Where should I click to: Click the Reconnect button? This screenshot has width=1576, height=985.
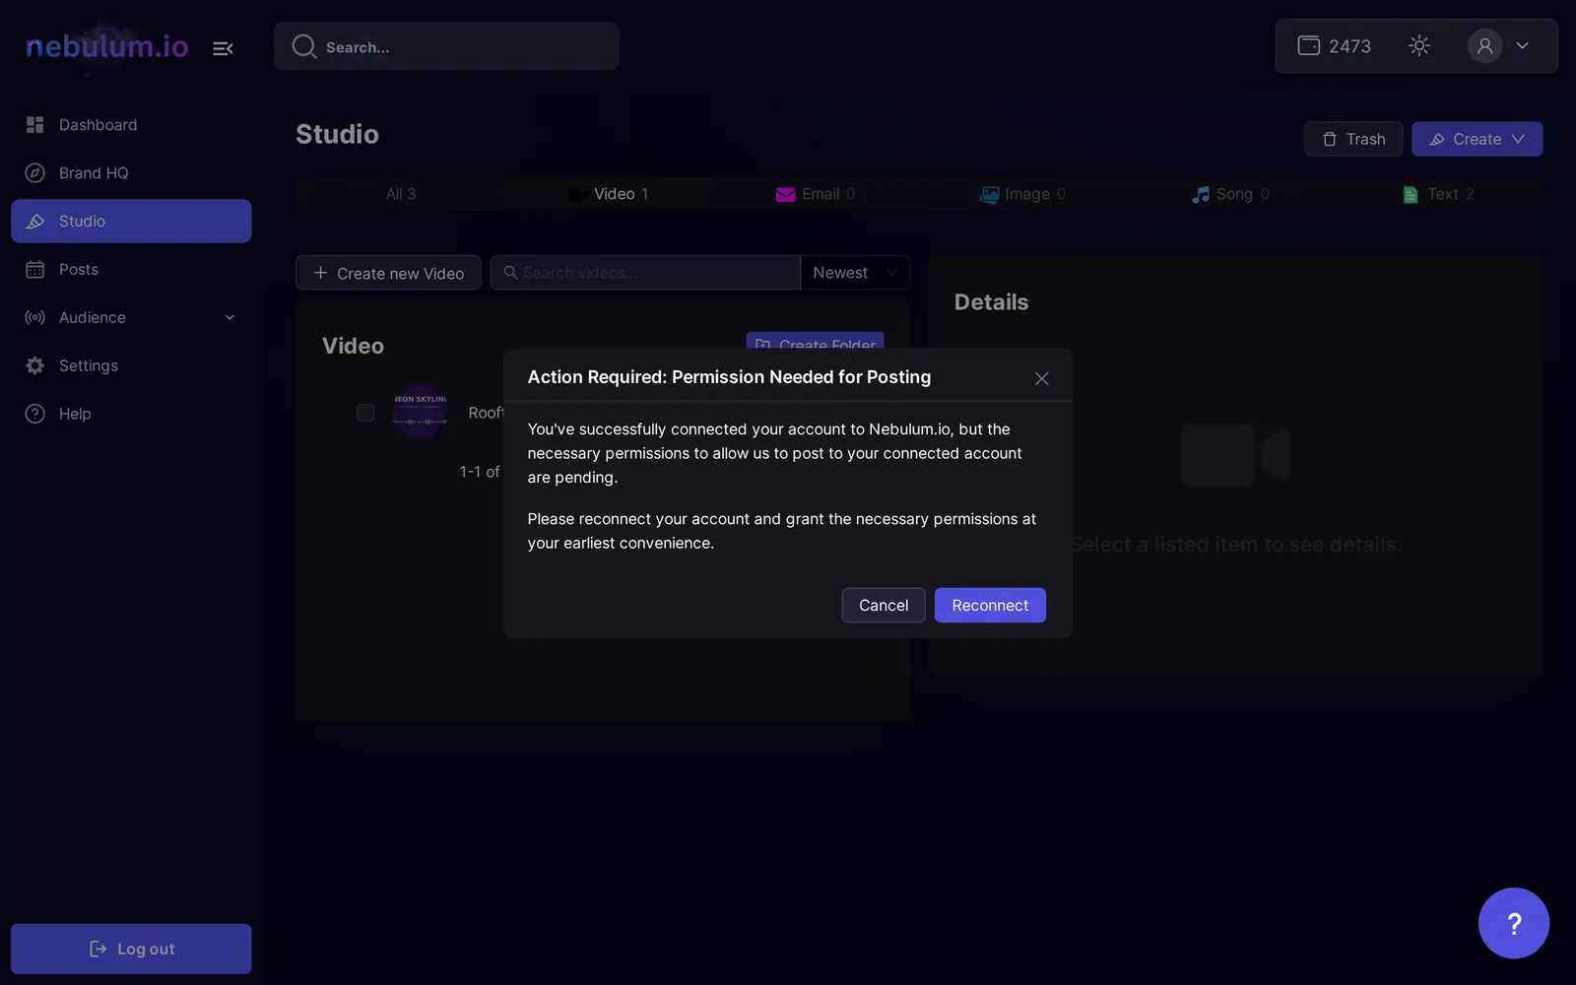click(x=990, y=605)
